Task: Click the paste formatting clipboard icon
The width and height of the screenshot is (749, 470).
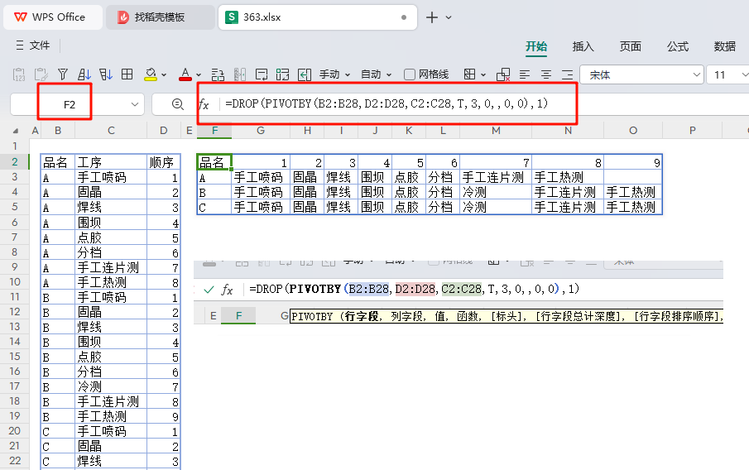Action: (41, 74)
